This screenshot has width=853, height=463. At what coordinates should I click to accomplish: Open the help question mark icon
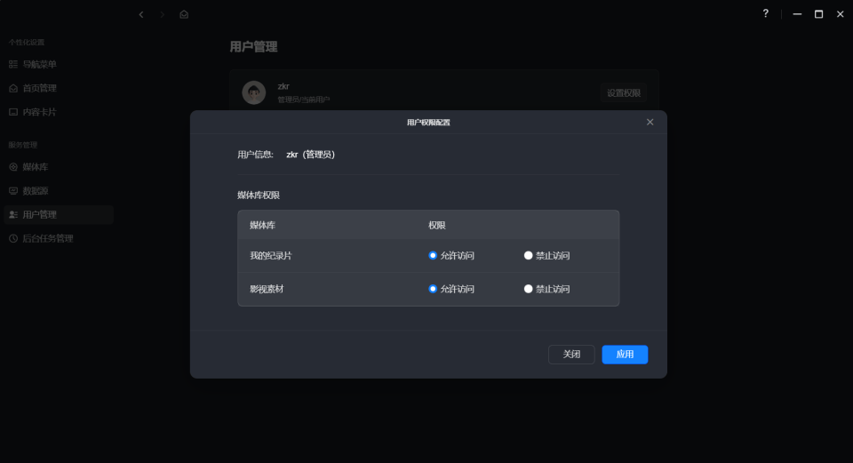pyautogui.click(x=765, y=13)
